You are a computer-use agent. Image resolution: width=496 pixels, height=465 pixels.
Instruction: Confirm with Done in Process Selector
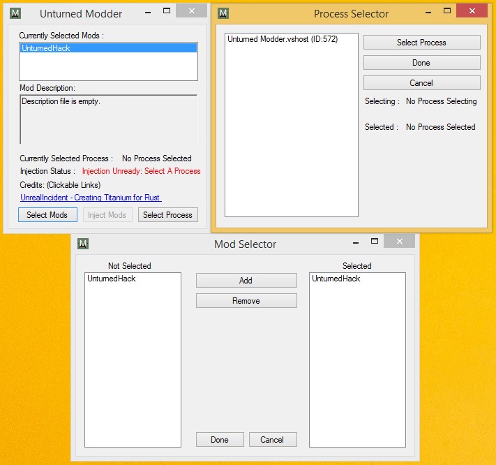coord(421,63)
